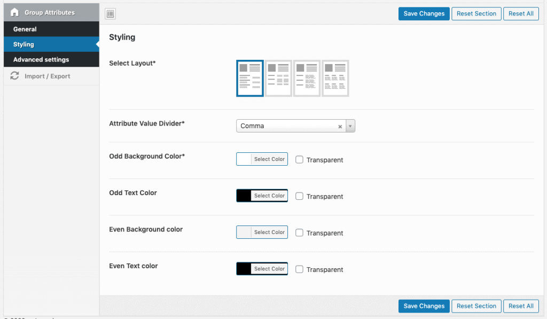Click the Group Attributes home icon
This screenshot has height=319, width=547.
click(14, 12)
